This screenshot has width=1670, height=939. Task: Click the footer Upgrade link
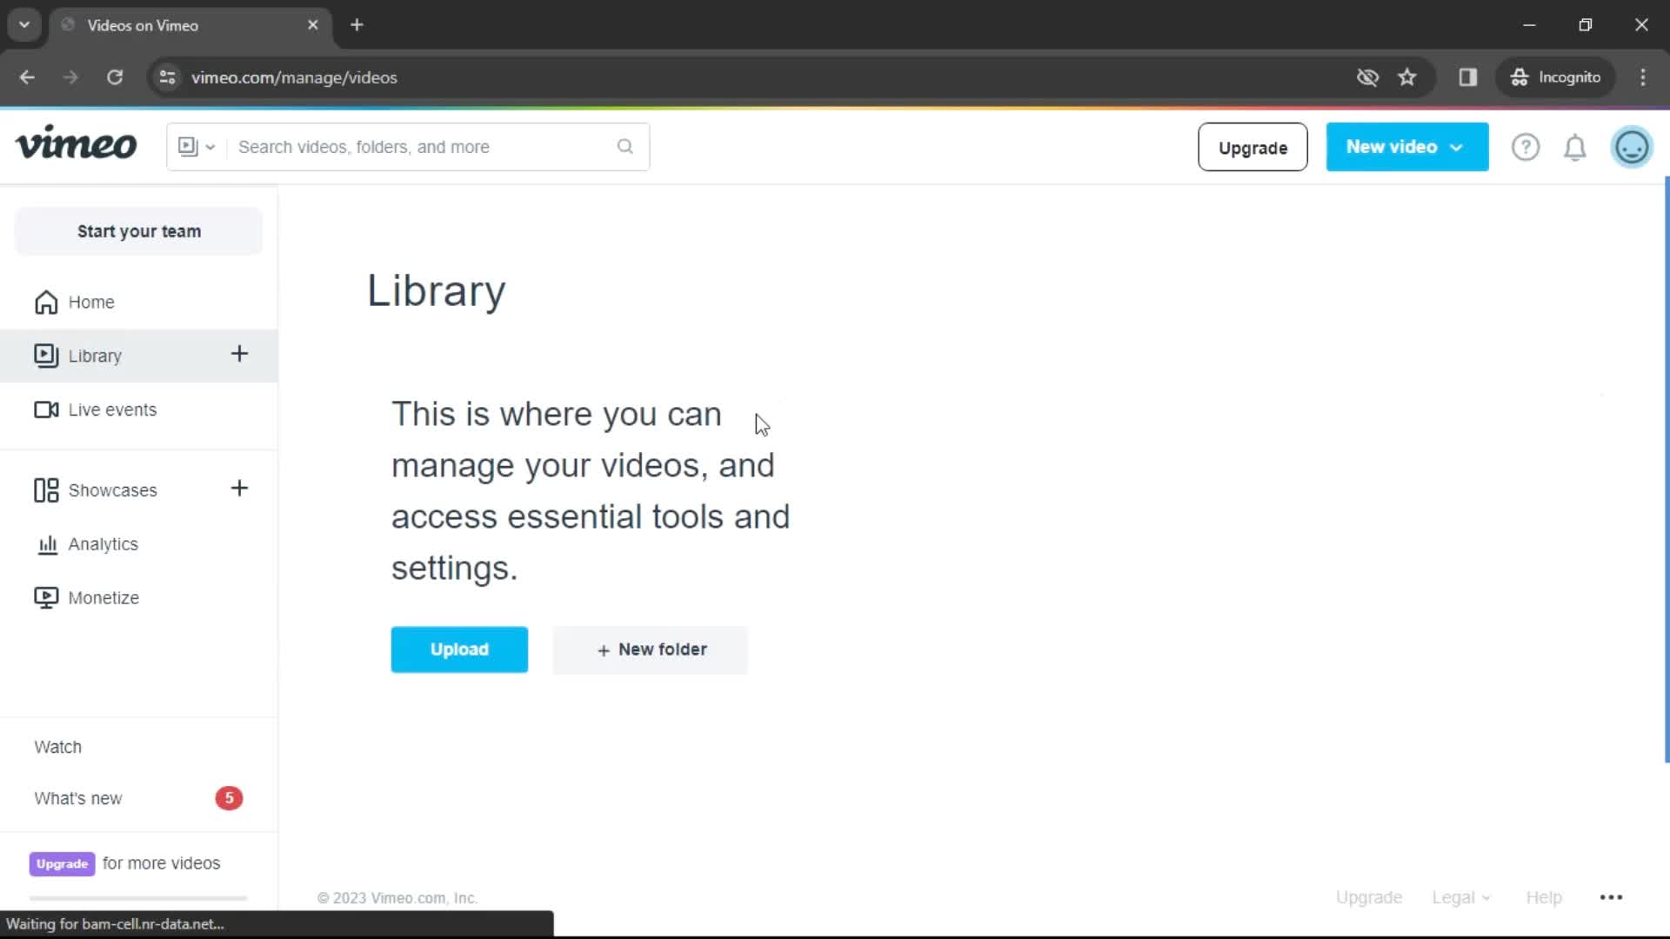(x=1368, y=897)
